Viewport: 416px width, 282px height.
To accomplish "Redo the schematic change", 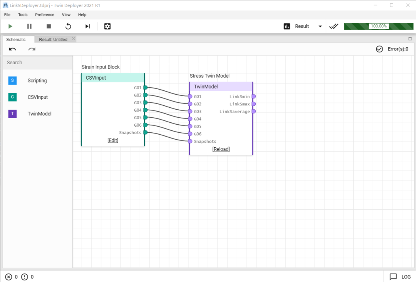I will (32, 49).
